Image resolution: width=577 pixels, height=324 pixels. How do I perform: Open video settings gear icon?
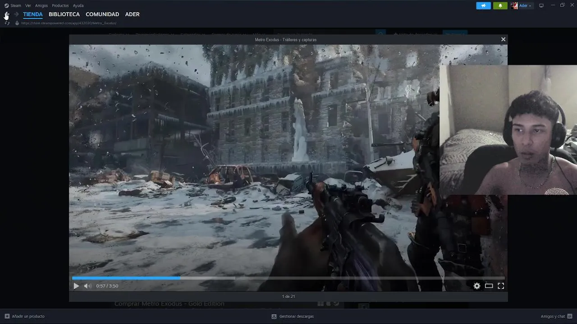click(477, 286)
